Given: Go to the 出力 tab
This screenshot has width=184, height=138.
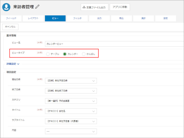Looking at the screenshot, I should click(99, 18).
